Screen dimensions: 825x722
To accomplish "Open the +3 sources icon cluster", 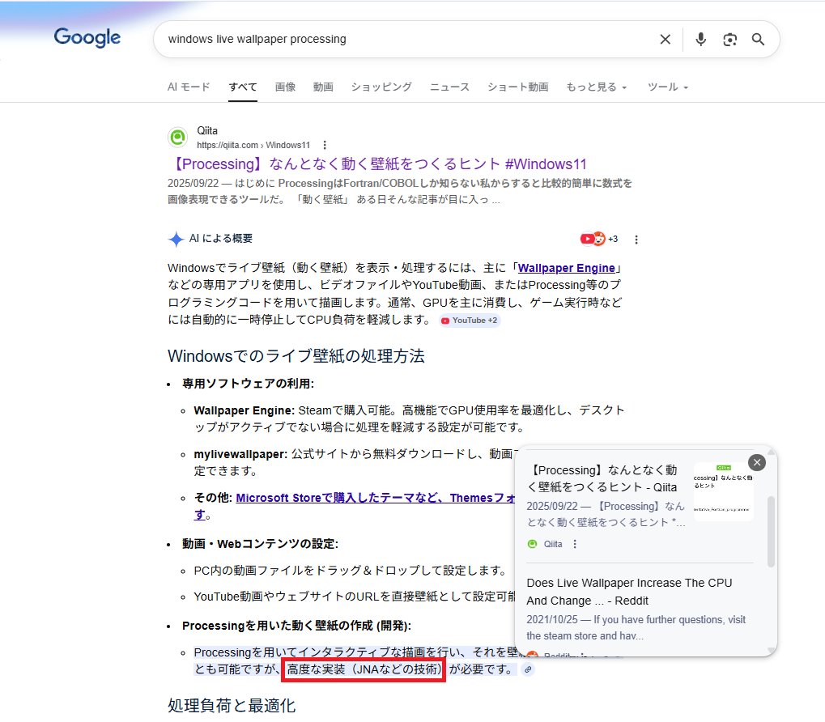I will 599,239.
